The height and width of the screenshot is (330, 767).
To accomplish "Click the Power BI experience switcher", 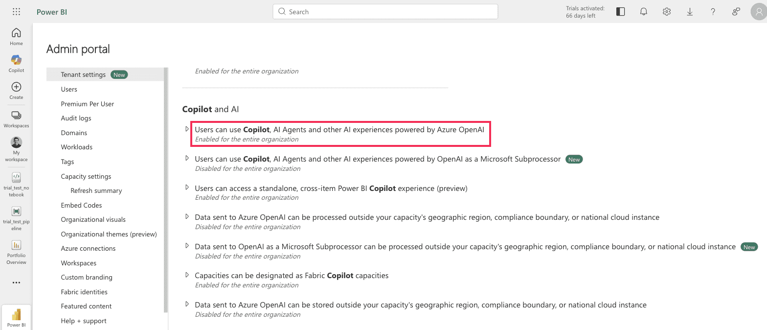I will pyautogui.click(x=16, y=317).
